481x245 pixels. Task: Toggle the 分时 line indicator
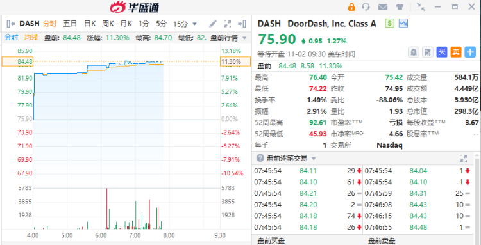pos(11,38)
